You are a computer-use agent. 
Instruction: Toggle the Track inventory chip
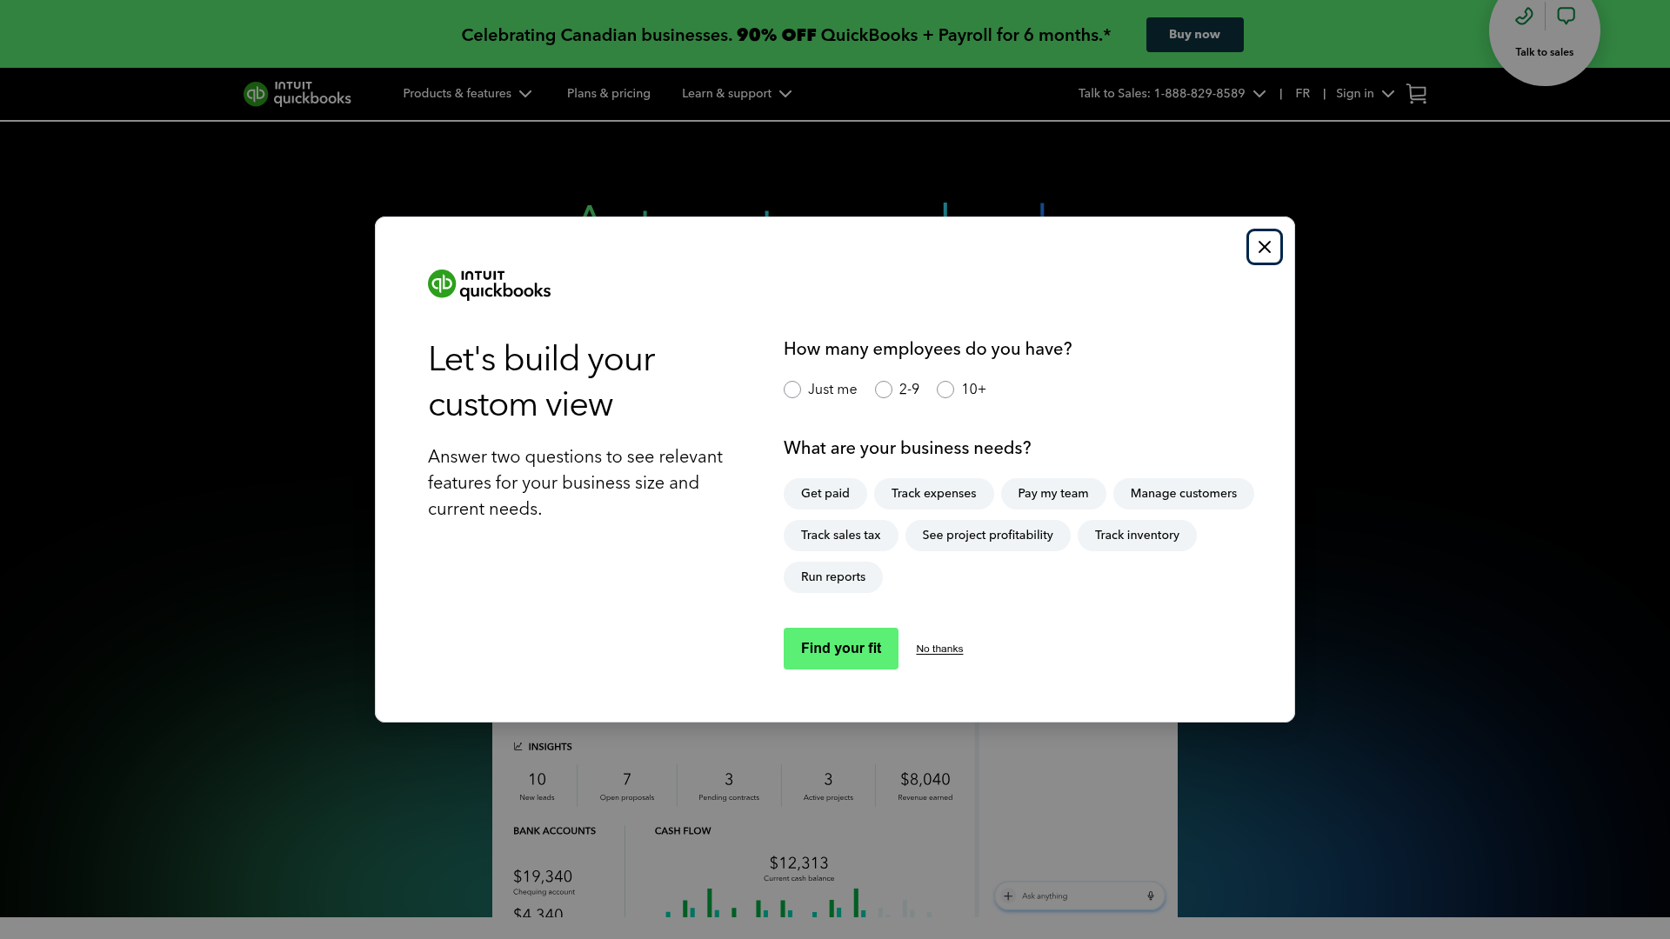click(x=1137, y=536)
